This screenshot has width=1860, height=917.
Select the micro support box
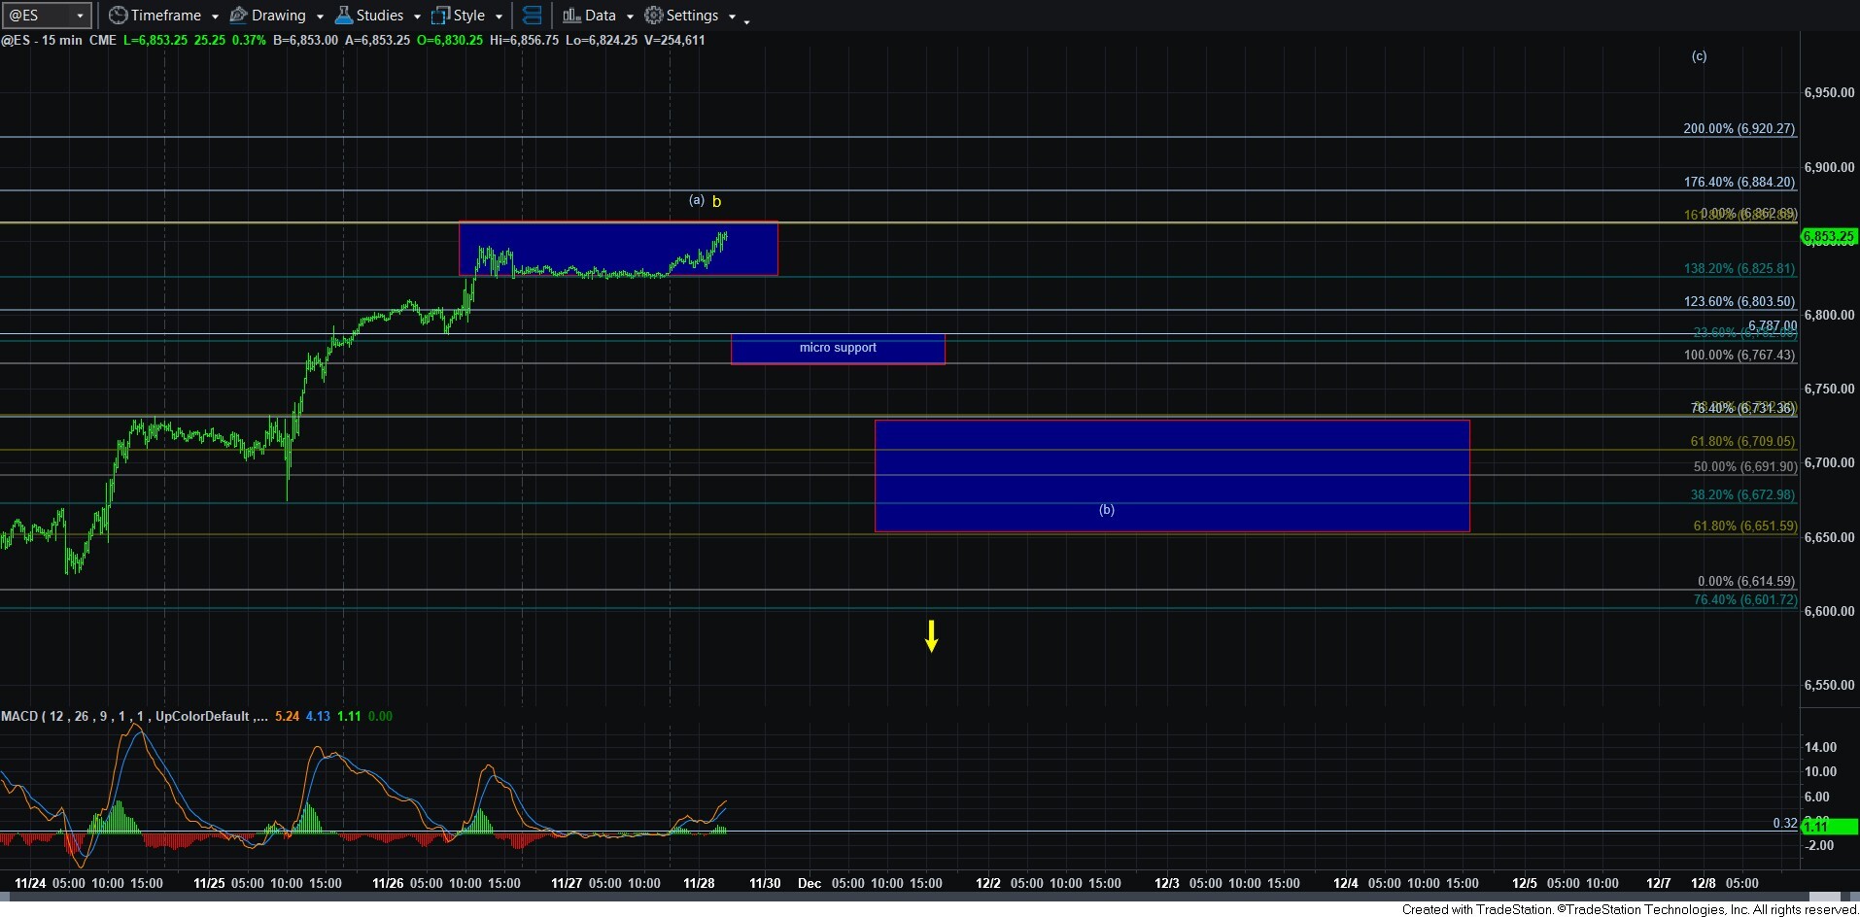(x=837, y=349)
